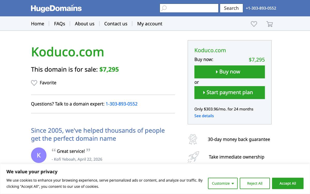The image size is (310, 194).
Task: Start payment plan for Koduco.com
Action: [230, 93]
